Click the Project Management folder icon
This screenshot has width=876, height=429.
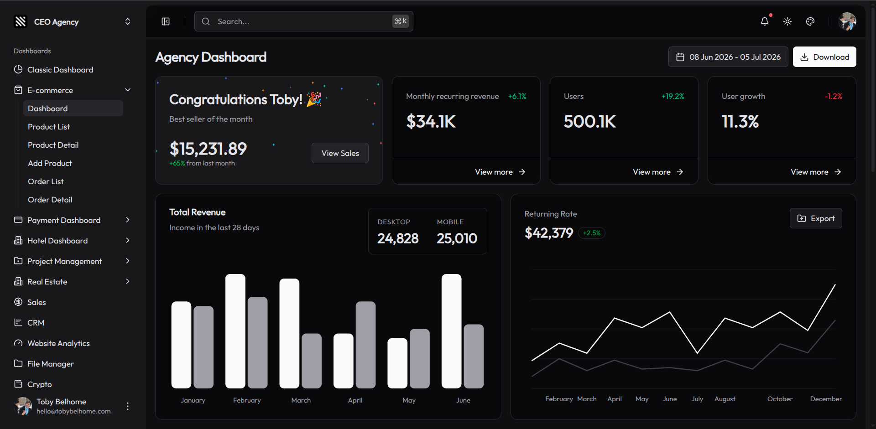18,261
